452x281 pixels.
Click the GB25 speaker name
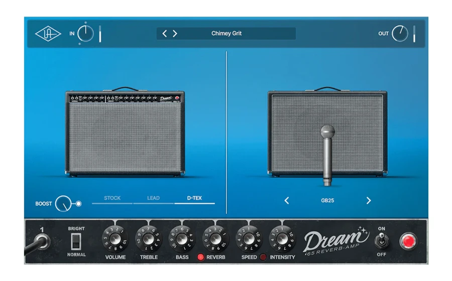327,201
